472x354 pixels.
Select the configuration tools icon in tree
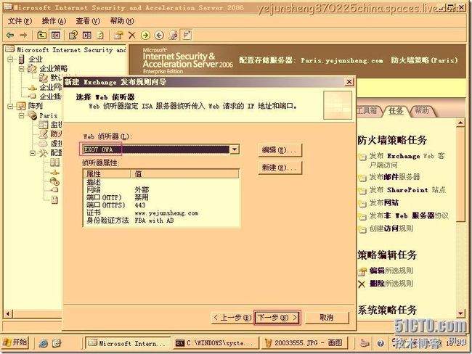pos(43,153)
